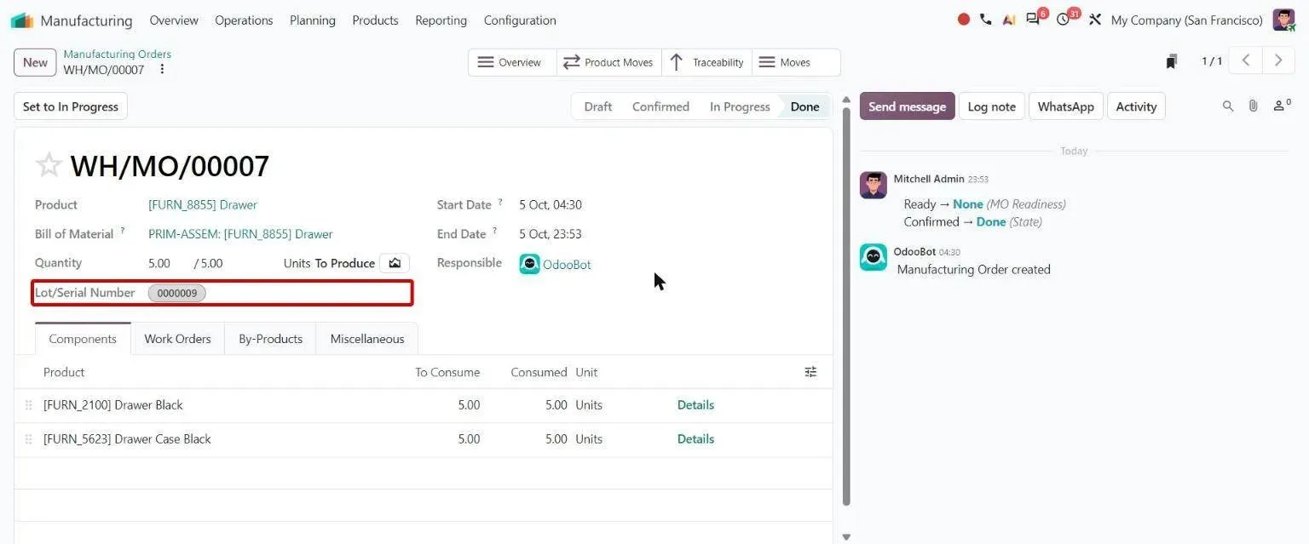
Task: Open the phone (VoIP) icon
Action: pos(986,20)
